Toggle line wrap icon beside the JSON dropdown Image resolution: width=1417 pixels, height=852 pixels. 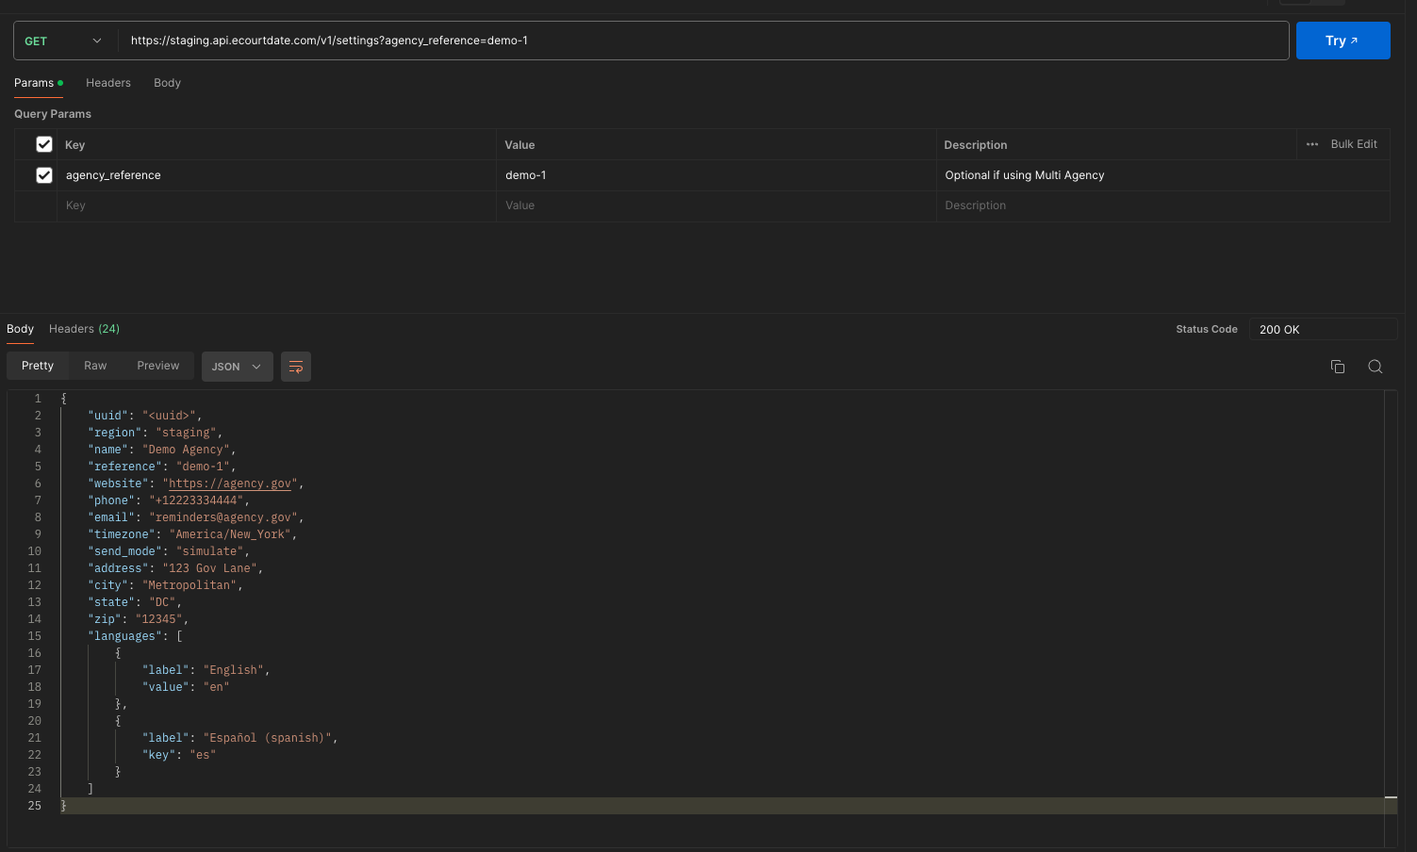point(296,367)
